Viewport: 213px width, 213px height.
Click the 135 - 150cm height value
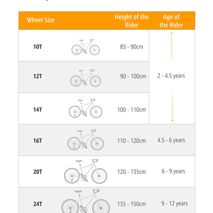click(131, 204)
